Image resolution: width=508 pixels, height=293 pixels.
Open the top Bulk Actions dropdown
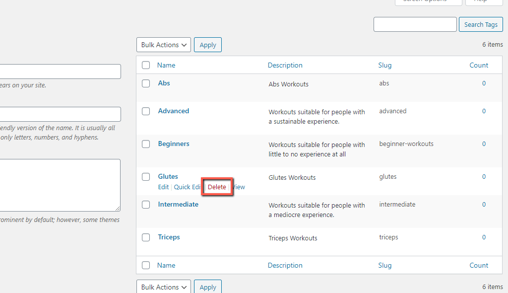[x=164, y=45]
